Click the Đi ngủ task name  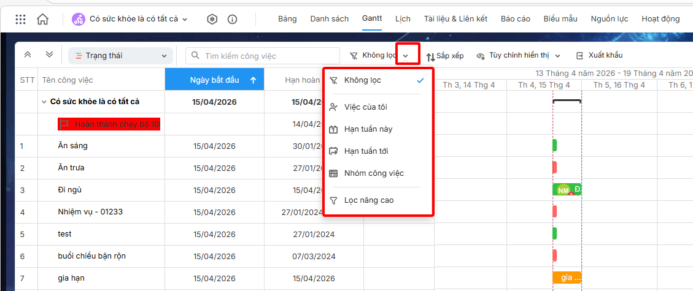click(70, 190)
